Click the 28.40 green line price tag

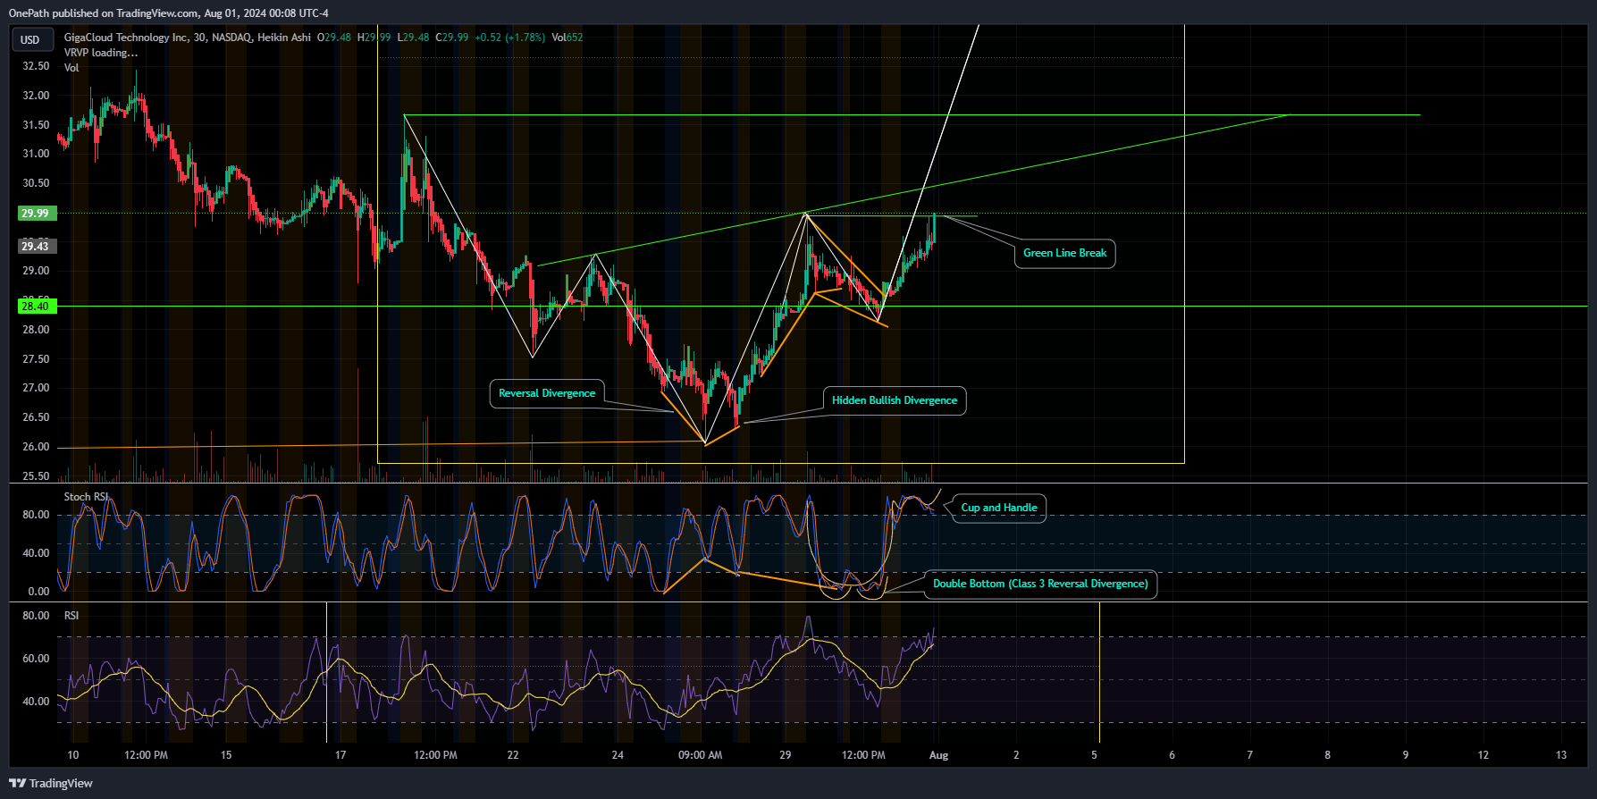tap(36, 307)
